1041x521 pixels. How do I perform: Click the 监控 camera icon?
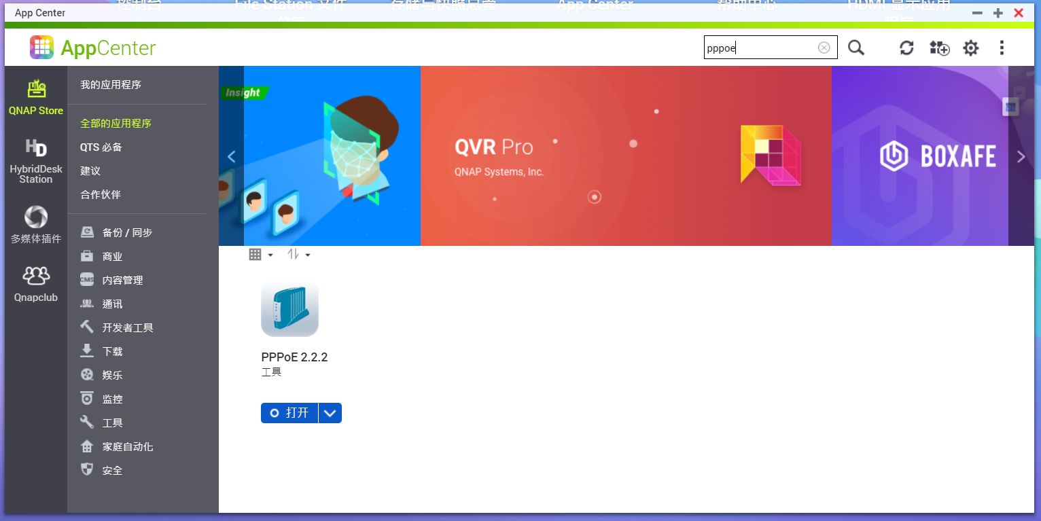pyautogui.click(x=87, y=399)
